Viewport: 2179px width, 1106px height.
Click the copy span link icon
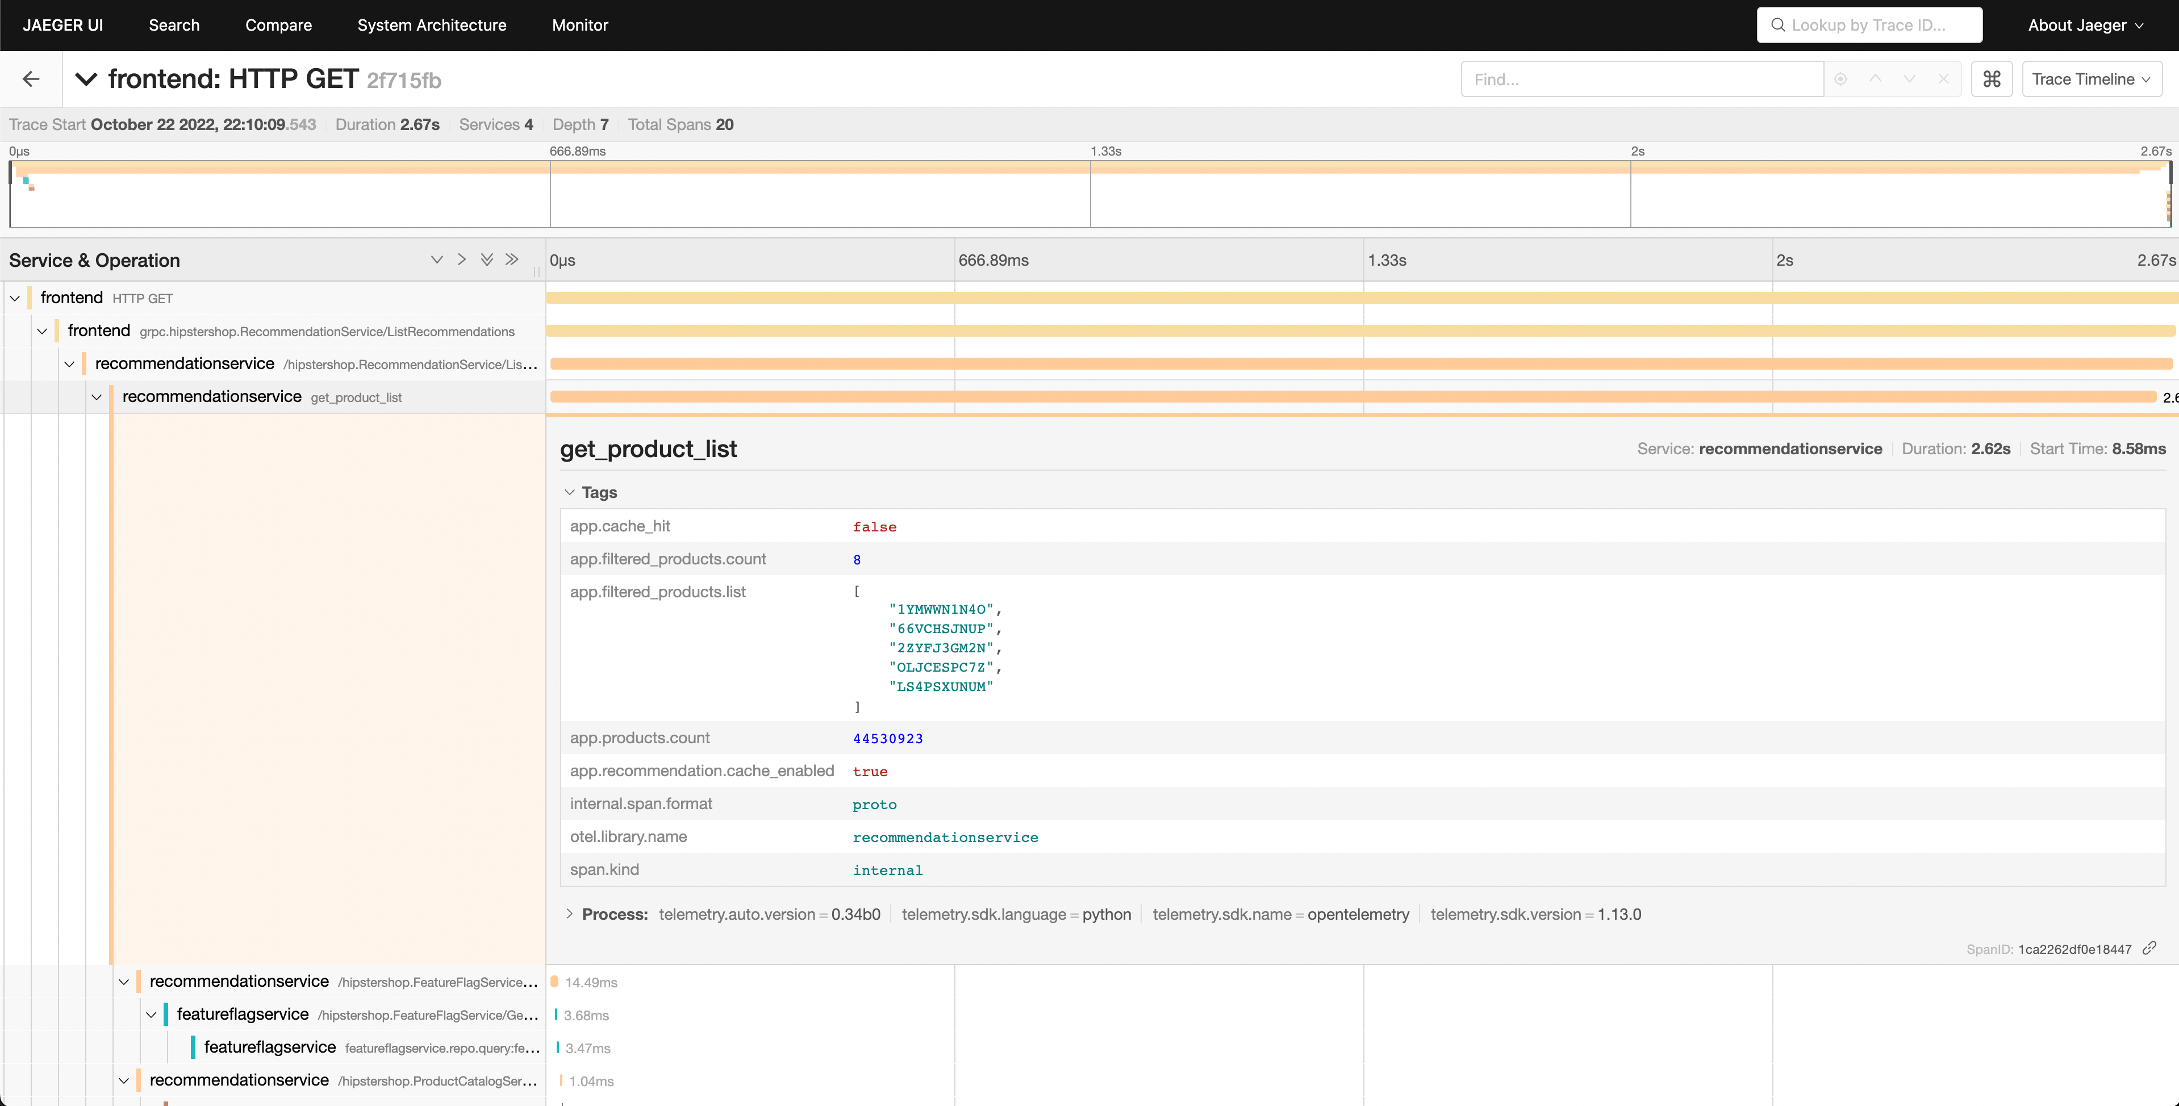2149,948
